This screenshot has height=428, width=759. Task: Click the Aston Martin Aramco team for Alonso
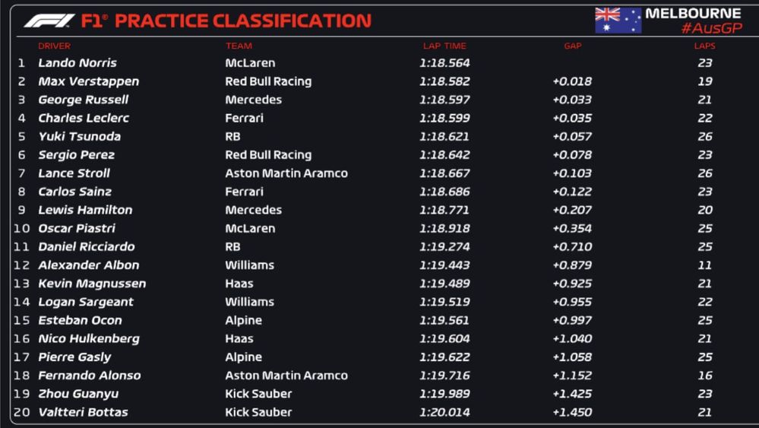tap(286, 376)
